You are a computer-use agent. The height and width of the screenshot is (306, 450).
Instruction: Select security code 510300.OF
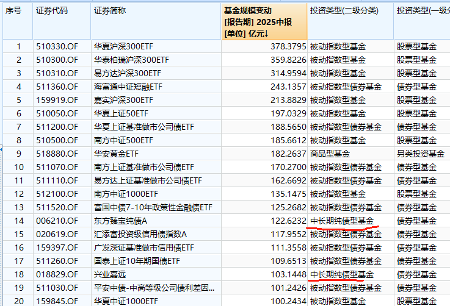[57, 60]
